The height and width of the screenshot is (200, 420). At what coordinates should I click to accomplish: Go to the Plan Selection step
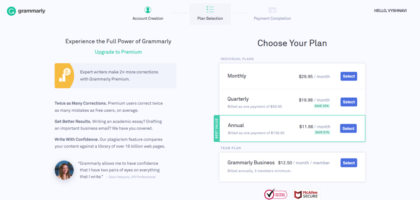point(210,18)
